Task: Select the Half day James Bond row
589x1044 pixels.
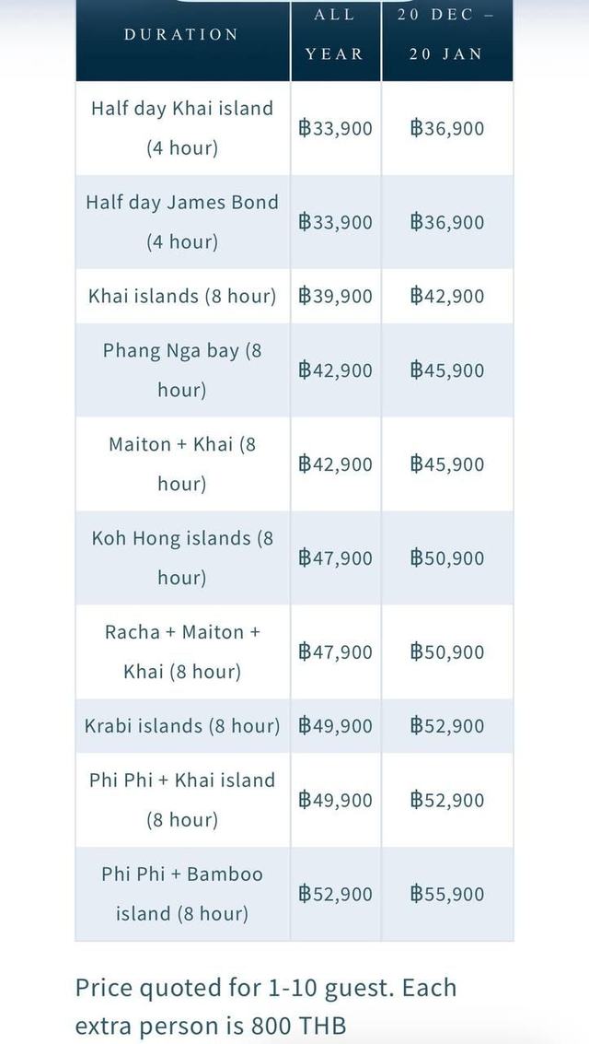Action: point(294,222)
